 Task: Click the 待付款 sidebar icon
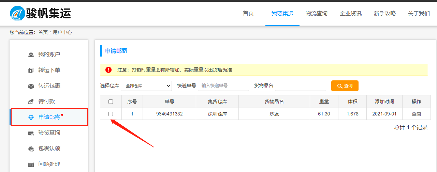click(x=31, y=102)
